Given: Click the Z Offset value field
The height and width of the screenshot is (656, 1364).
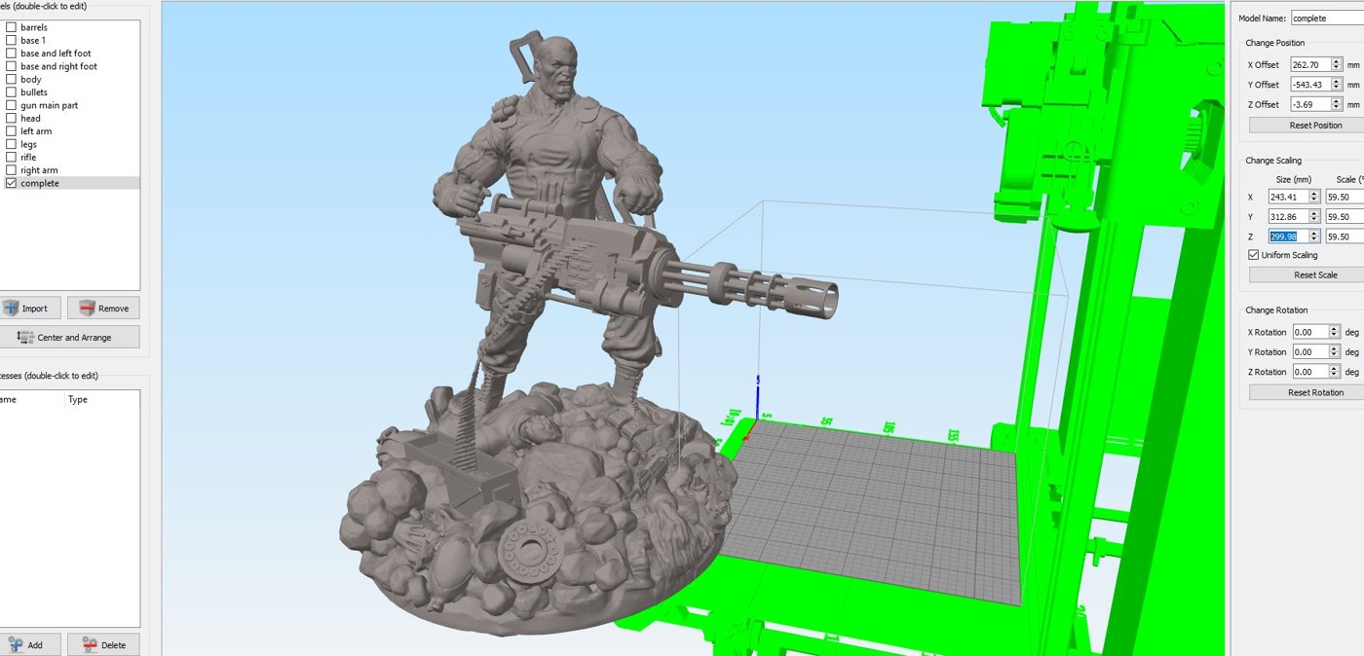Looking at the screenshot, I should (x=1309, y=104).
